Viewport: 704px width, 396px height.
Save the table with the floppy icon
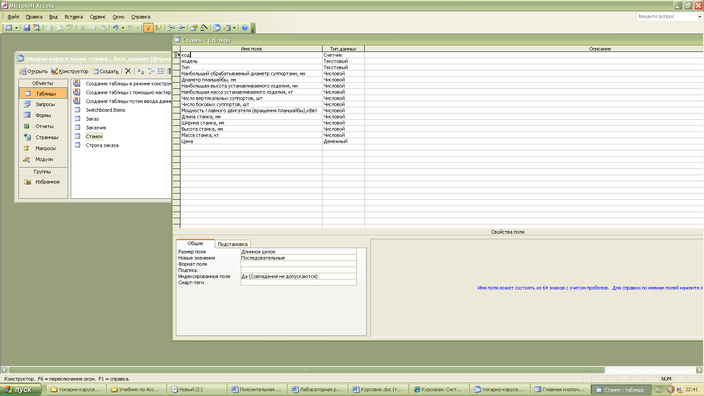pyautogui.click(x=27, y=28)
